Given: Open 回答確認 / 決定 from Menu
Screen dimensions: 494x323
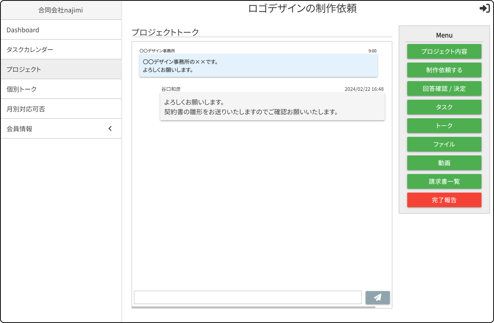Looking at the screenshot, I should pos(444,89).
